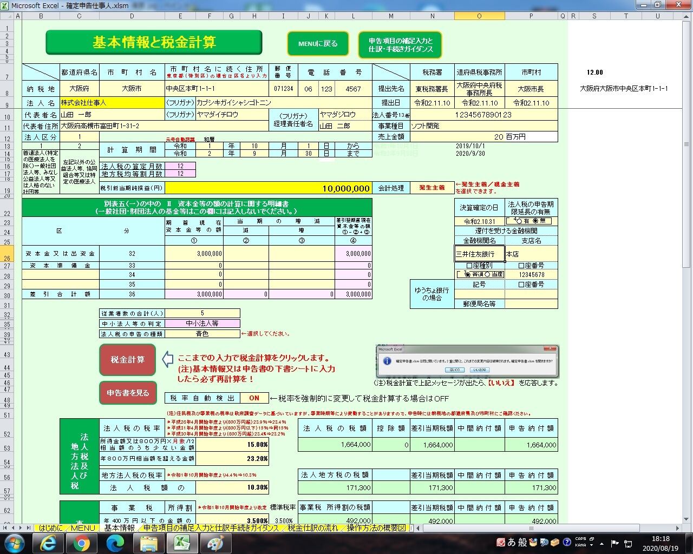This screenshot has width=693, height=554.
Task: Choose the 当座 account type radio
Action: pos(488,275)
